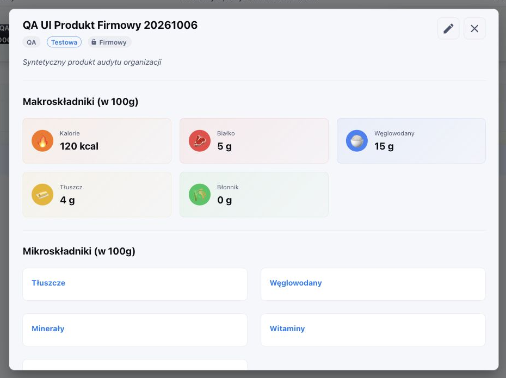Viewport: 506px width, 378px height.
Task: Click the 4 g fat value
Action: 67,200
